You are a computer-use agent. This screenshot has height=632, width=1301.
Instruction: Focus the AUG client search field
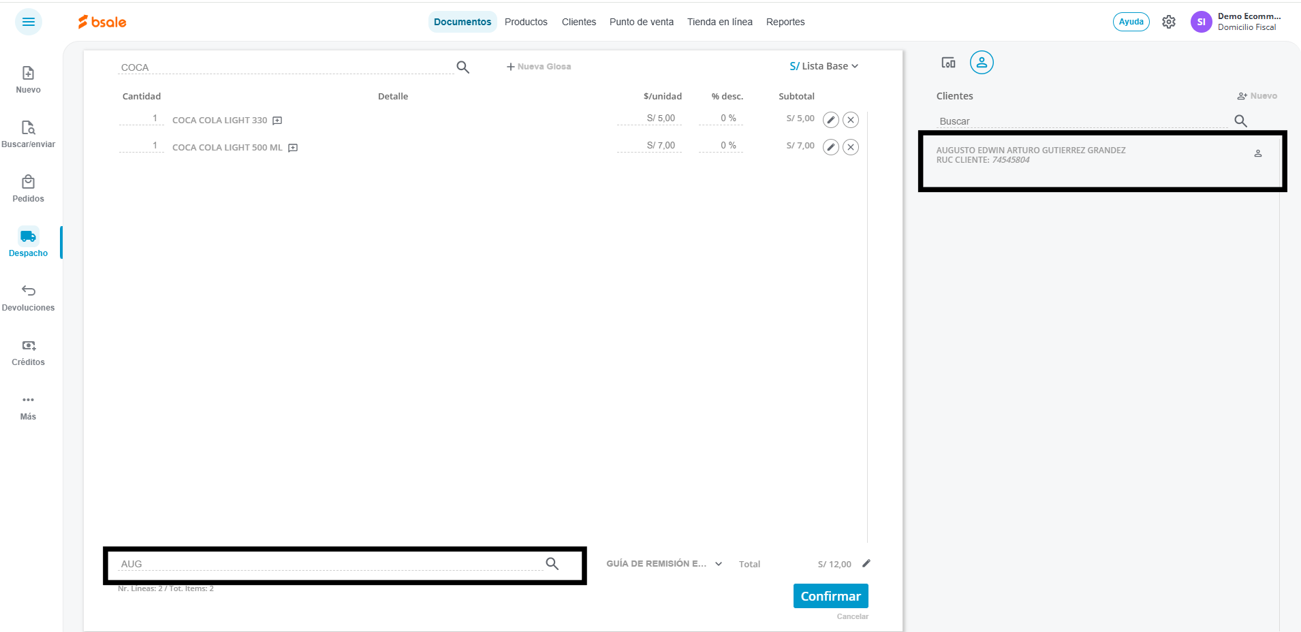click(330, 564)
